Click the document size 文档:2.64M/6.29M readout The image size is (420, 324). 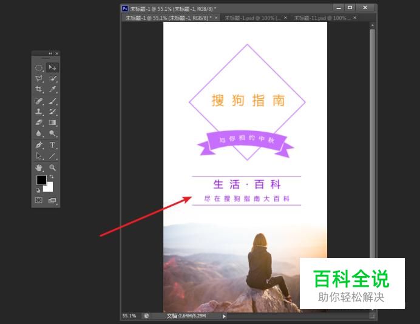tap(186, 316)
